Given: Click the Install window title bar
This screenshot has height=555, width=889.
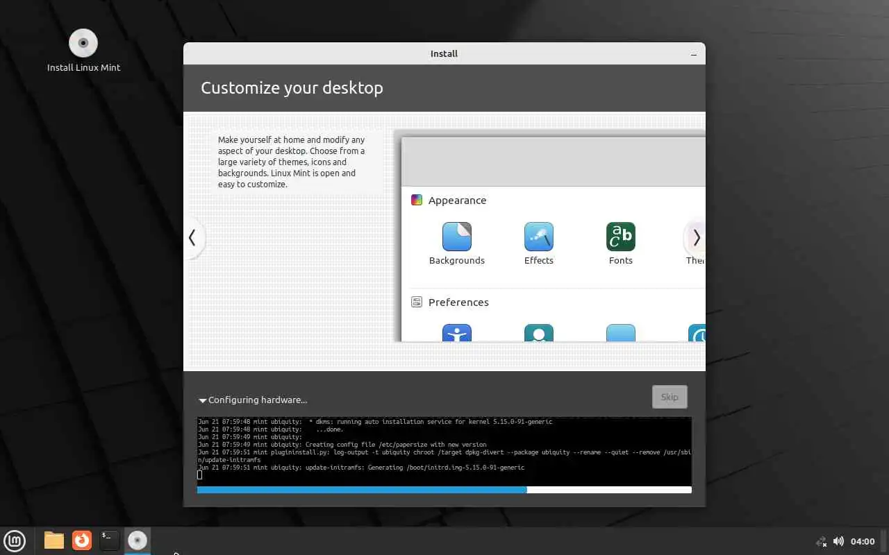Looking at the screenshot, I should coord(444,53).
